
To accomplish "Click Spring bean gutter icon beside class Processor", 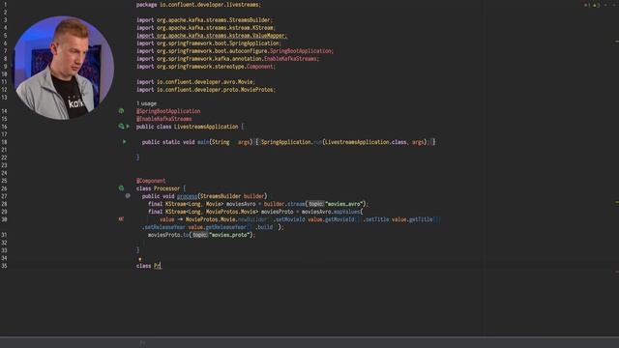I will (121, 188).
